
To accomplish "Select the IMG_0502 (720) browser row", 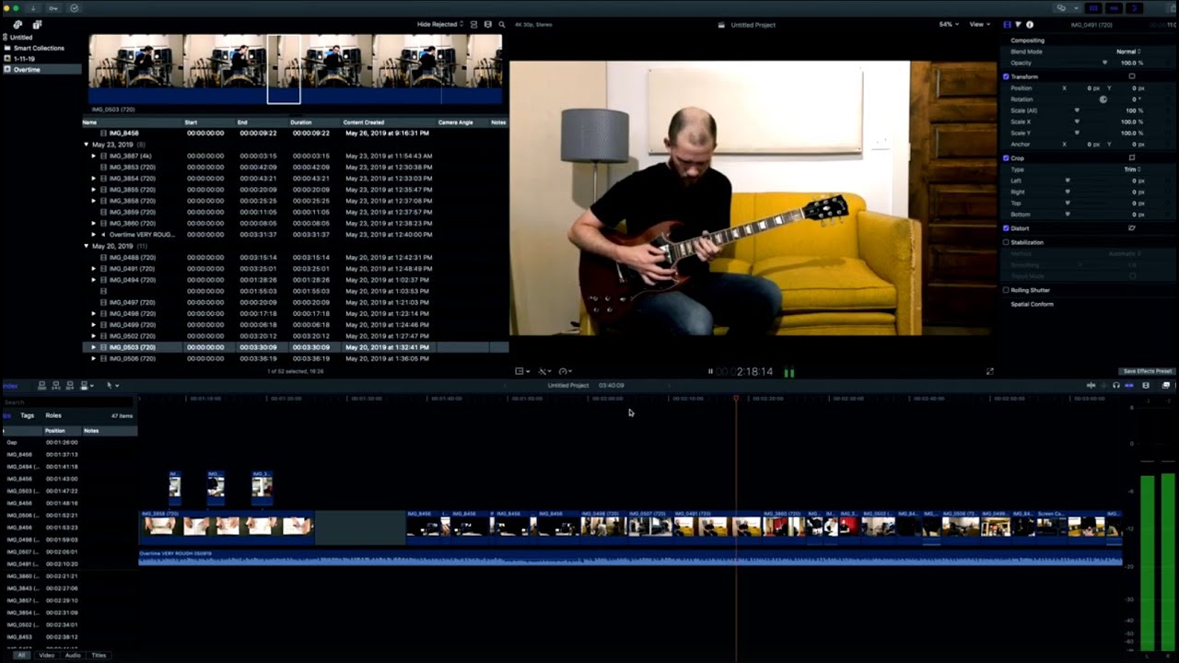I will (296, 336).
